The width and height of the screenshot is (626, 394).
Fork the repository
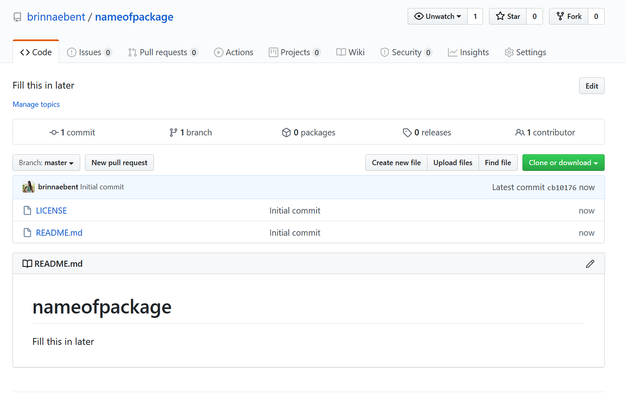568,16
